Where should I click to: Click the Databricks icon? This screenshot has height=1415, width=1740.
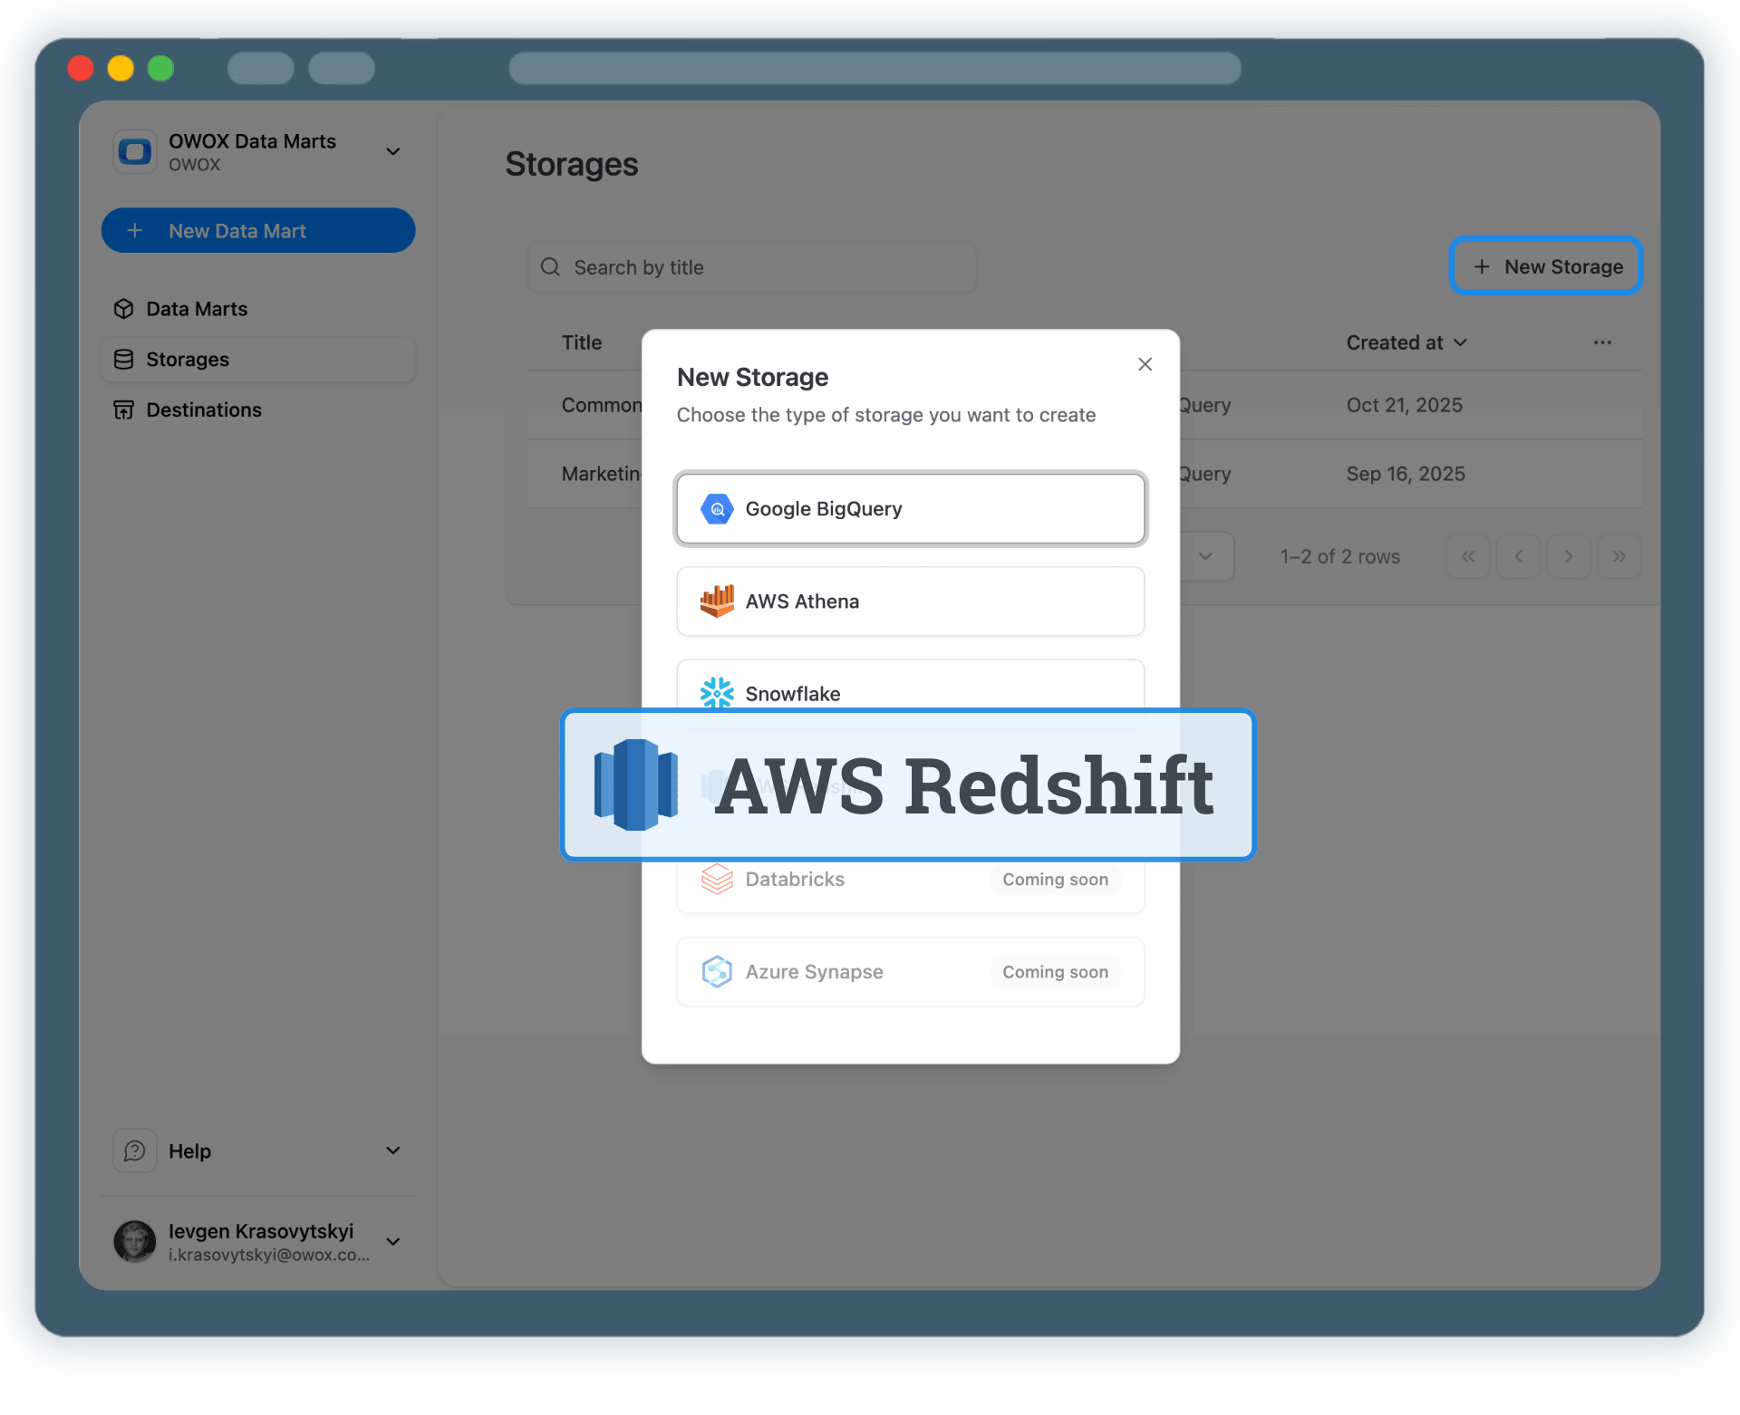pyautogui.click(x=717, y=879)
